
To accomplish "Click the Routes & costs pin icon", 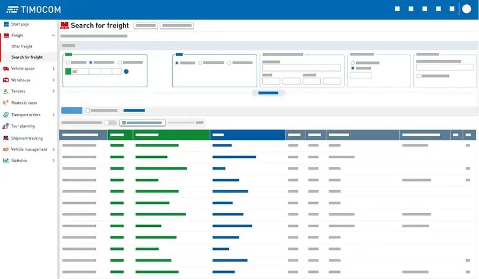I will (6, 103).
